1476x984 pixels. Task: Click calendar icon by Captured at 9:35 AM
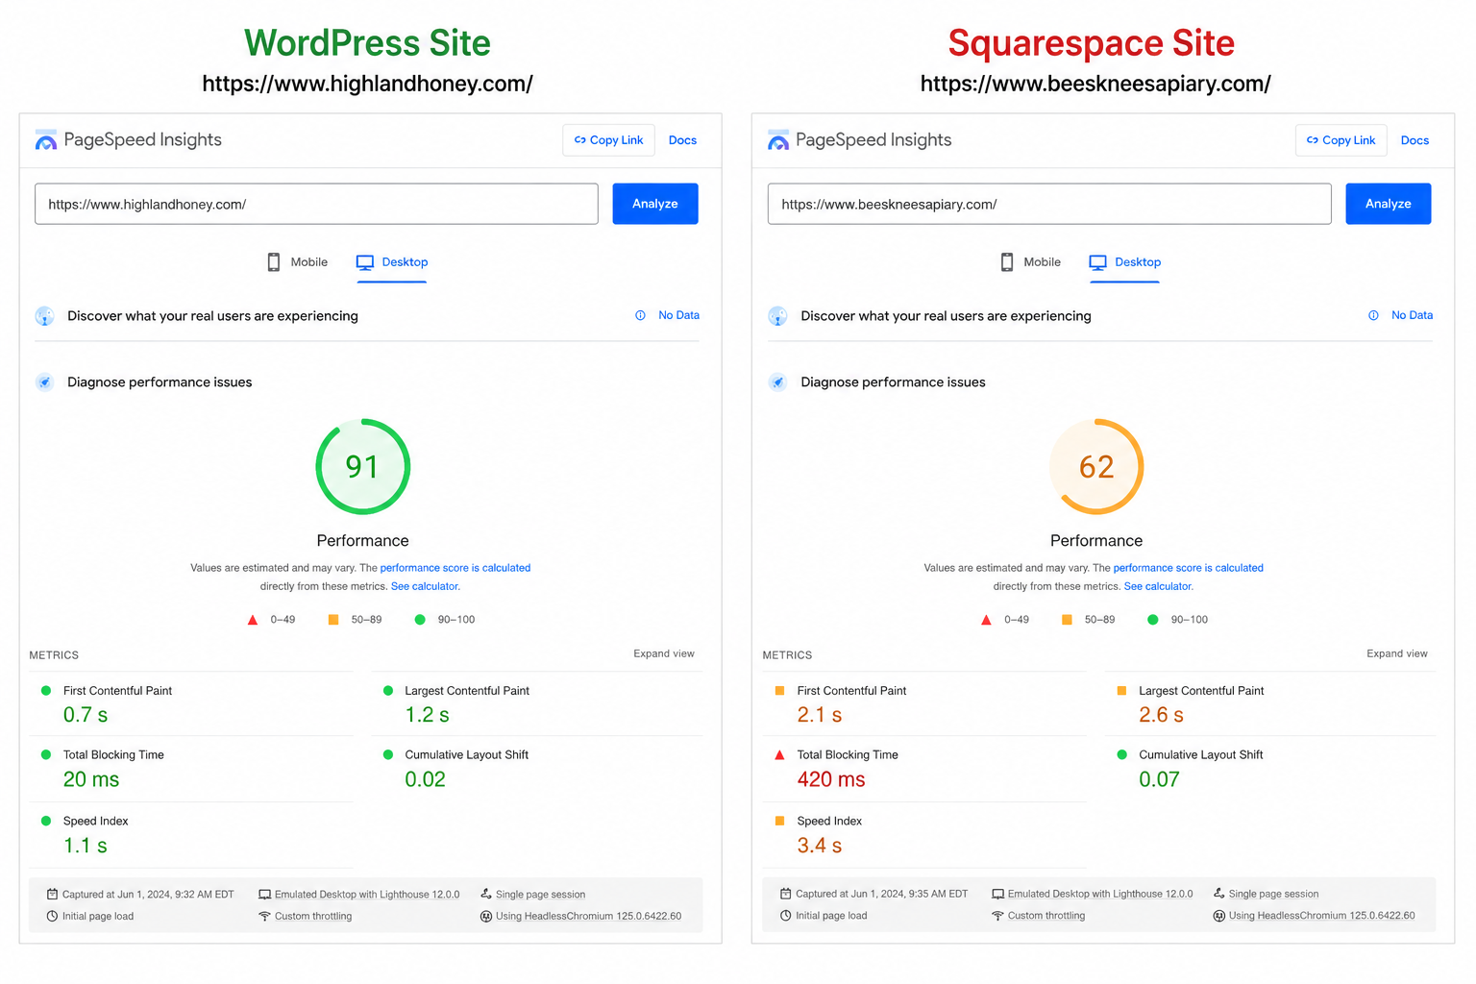(x=785, y=894)
